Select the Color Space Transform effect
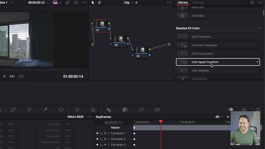The image size is (265, 149). click(x=218, y=62)
